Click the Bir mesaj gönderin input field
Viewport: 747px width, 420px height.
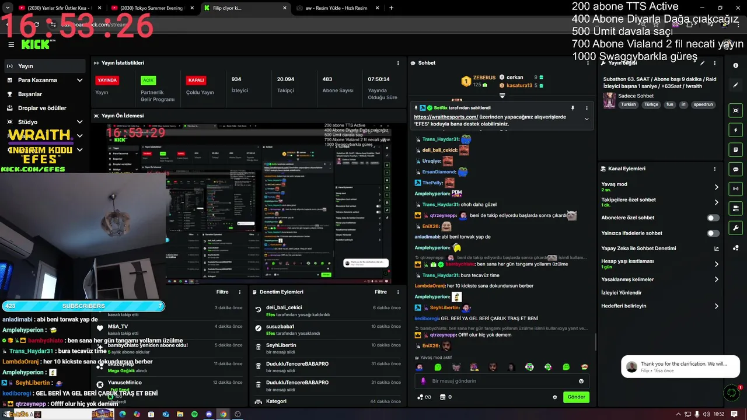click(x=501, y=381)
